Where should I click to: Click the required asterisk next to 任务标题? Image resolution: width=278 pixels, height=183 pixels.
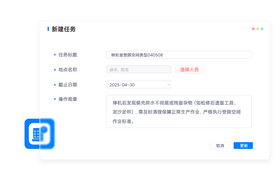pos(55,55)
